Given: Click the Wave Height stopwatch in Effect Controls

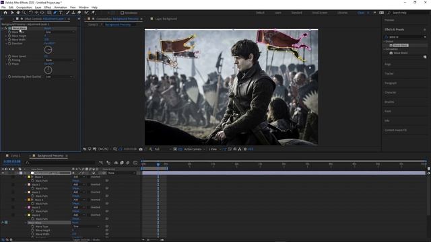Looking at the screenshot, I should (9, 36).
